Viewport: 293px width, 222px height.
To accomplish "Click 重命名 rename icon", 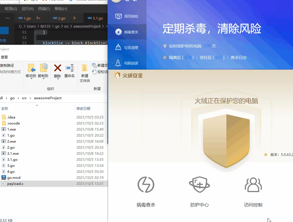I will click(70, 68).
